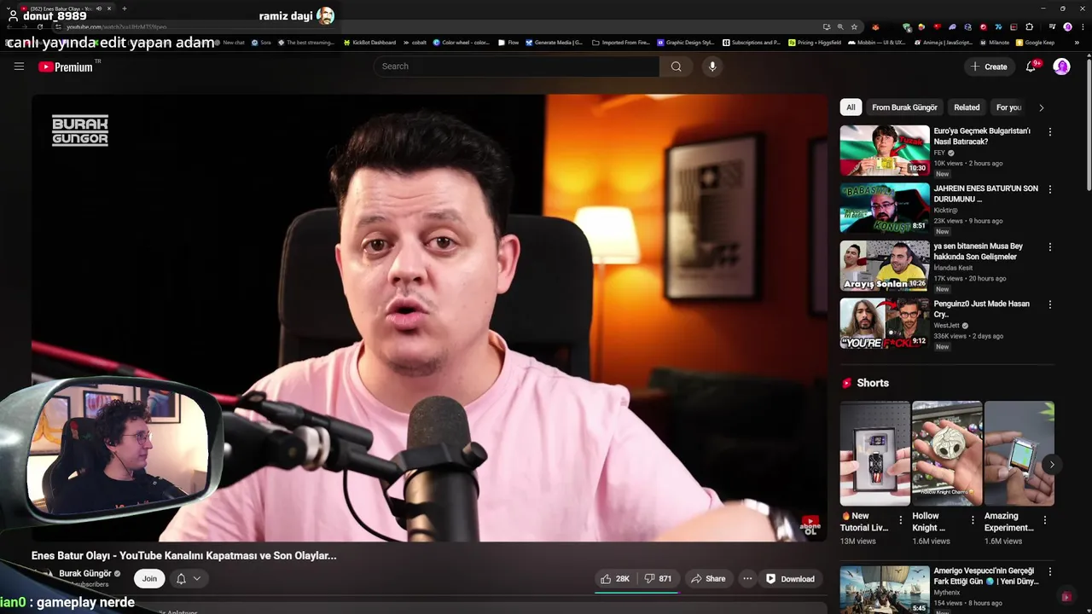The height and width of the screenshot is (614, 1092).
Task: Open the JAHREIN ENES BATUR video thumbnail
Action: coord(885,208)
